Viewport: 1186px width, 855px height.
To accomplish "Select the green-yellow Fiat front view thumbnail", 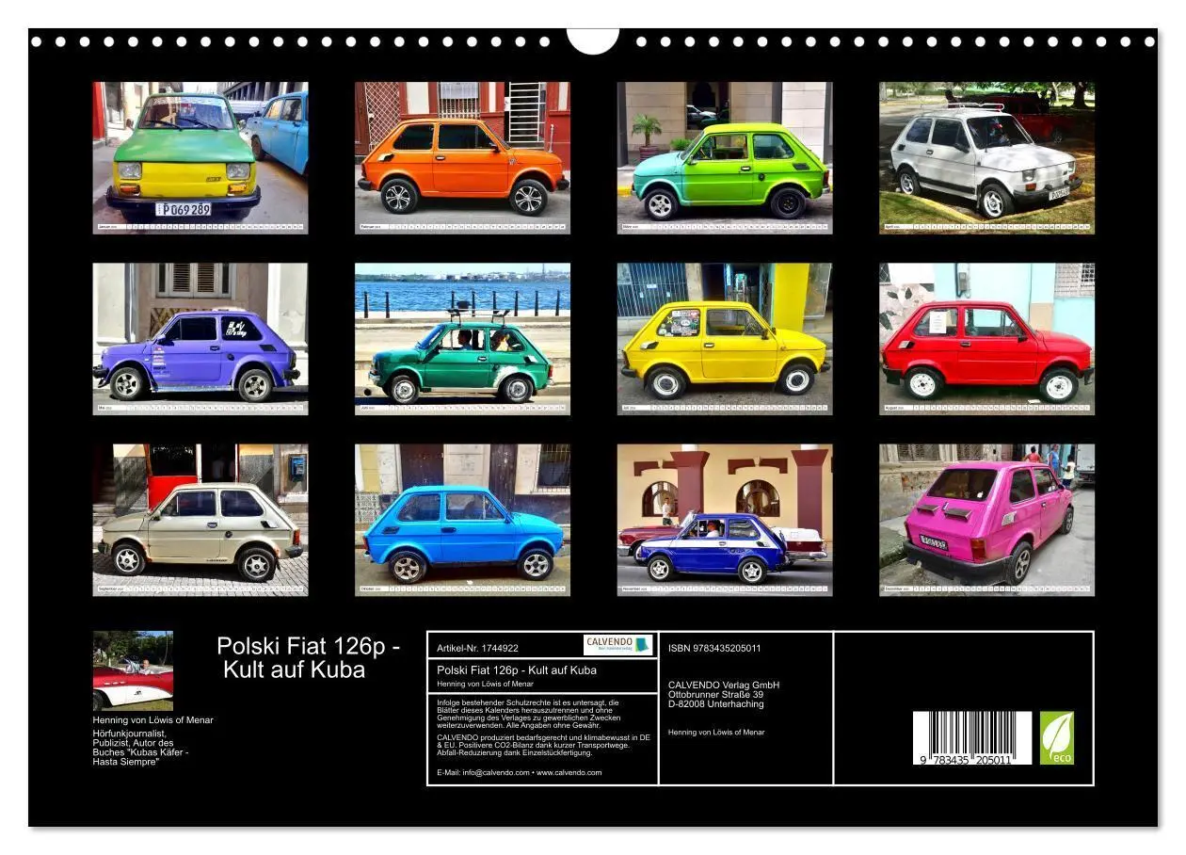I will [x=200, y=157].
